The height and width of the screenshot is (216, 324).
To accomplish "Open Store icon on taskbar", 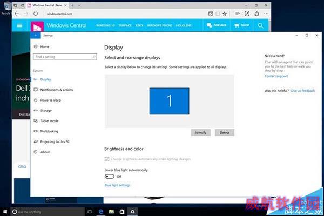I will pyautogui.click(x=122, y=212).
